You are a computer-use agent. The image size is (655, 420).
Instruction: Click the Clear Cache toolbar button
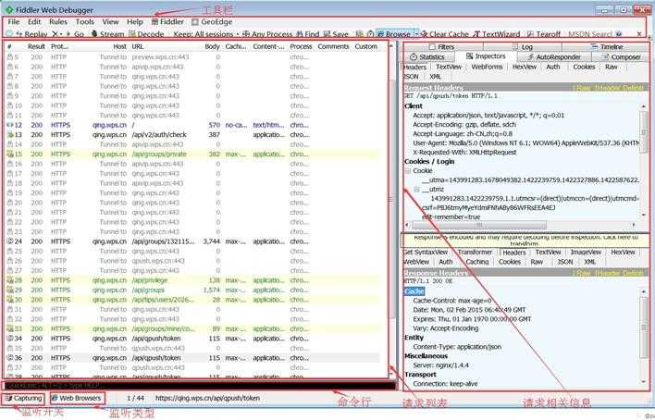point(445,34)
